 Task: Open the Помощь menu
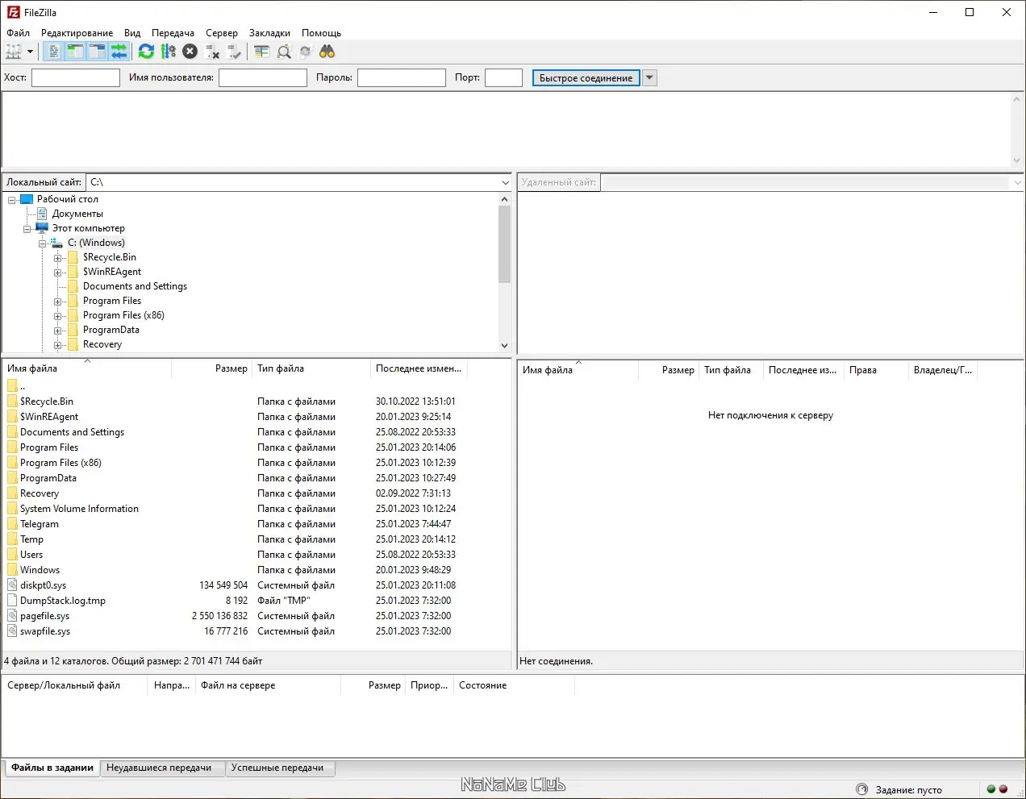(321, 33)
